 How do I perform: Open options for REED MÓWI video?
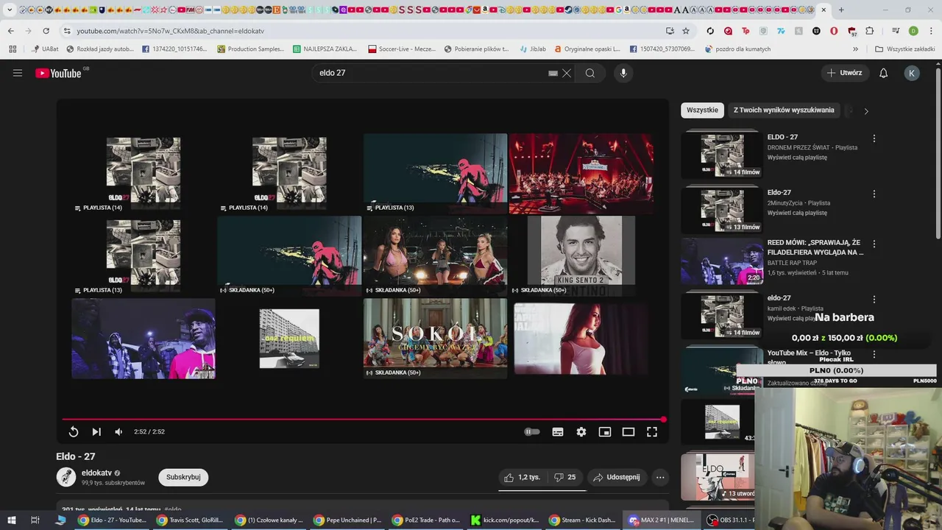click(x=874, y=244)
